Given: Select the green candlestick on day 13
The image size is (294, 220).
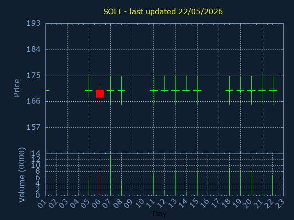Looking at the screenshot, I should pos(175,90).
